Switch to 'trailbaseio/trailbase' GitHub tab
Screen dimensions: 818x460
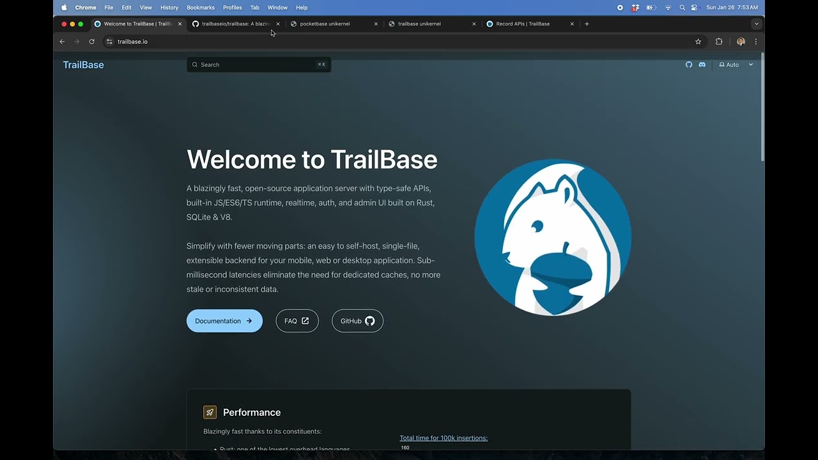(x=236, y=24)
